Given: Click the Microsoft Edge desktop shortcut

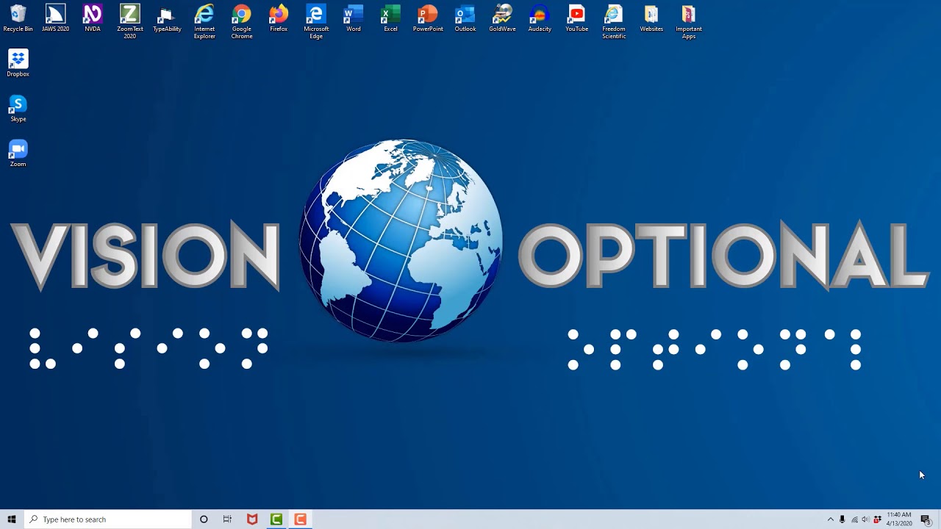Looking at the screenshot, I should click(x=316, y=21).
